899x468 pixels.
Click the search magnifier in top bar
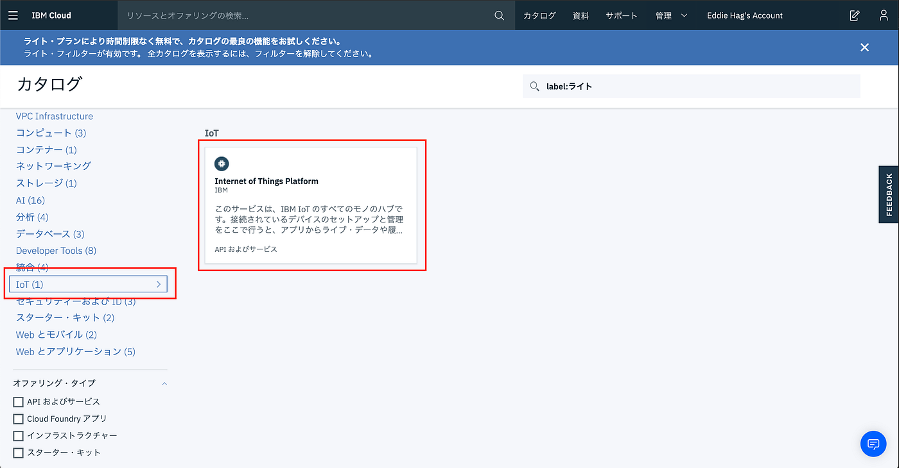pyautogui.click(x=500, y=15)
